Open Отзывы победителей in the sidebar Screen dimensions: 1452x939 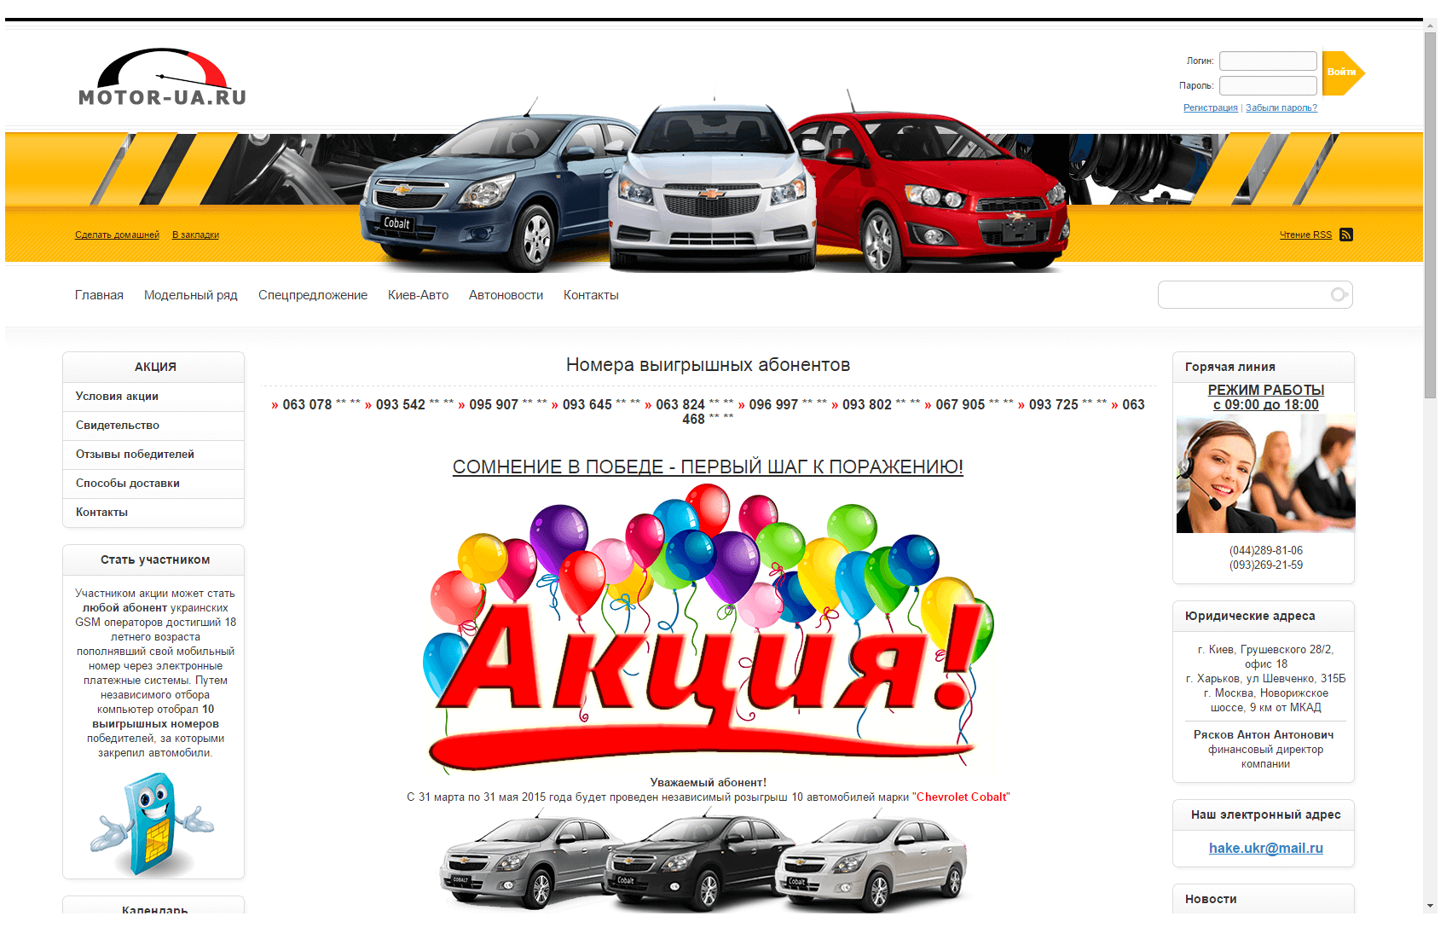[x=153, y=455]
